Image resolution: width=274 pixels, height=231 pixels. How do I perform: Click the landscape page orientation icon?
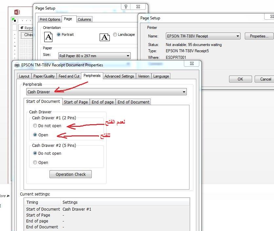click(105, 37)
